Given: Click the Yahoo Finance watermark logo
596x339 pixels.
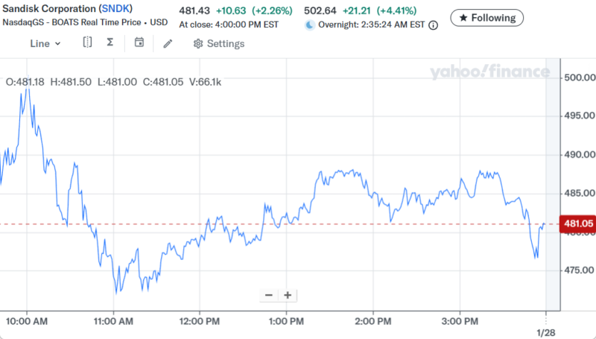Looking at the screenshot, I should click(x=489, y=72).
